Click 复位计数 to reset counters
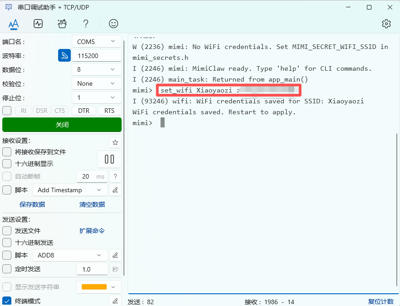The height and width of the screenshot is (306, 400). coord(381,301)
